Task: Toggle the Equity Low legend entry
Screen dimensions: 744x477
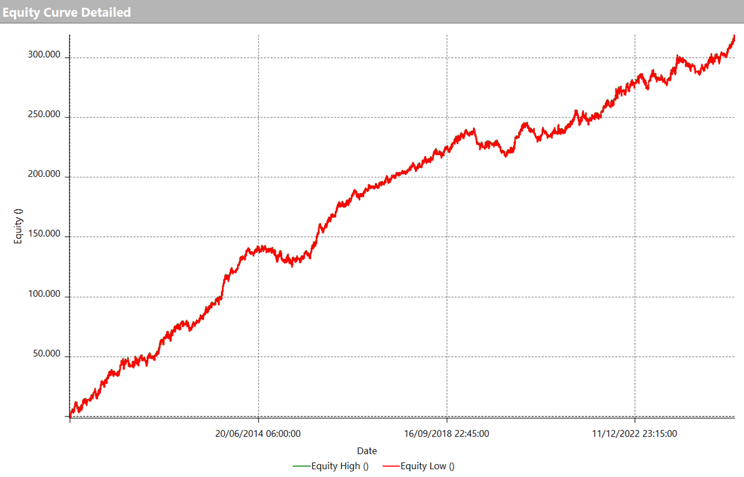Action: point(427,466)
